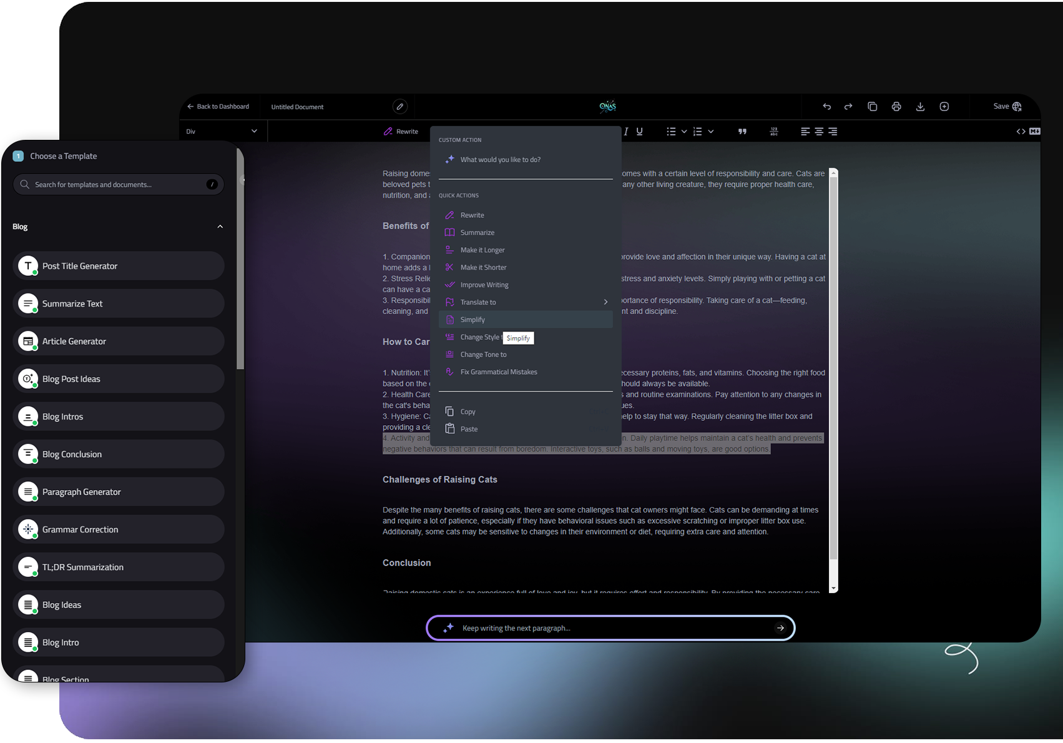Edit the document title with pencil icon
The height and width of the screenshot is (743, 1063).
click(x=400, y=107)
